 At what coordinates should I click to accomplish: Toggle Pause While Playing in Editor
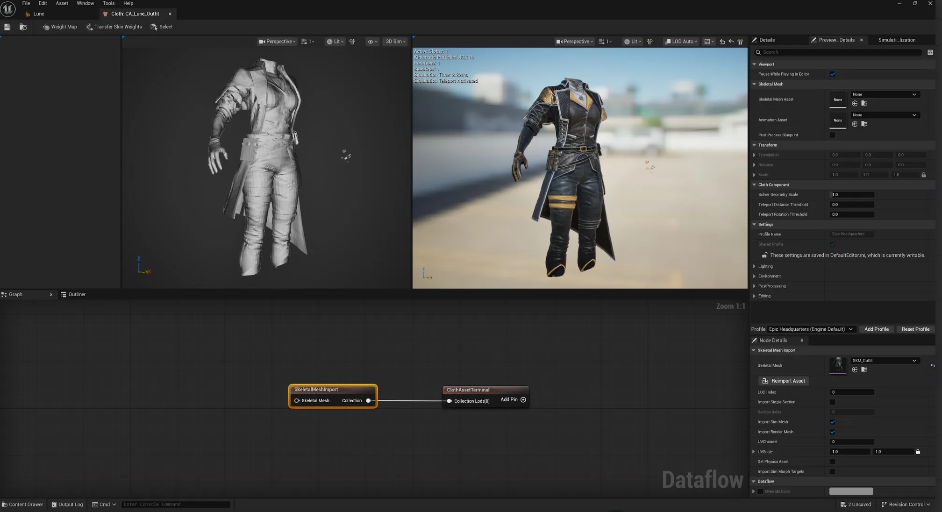pyautogui.click(x=832, y=74)
